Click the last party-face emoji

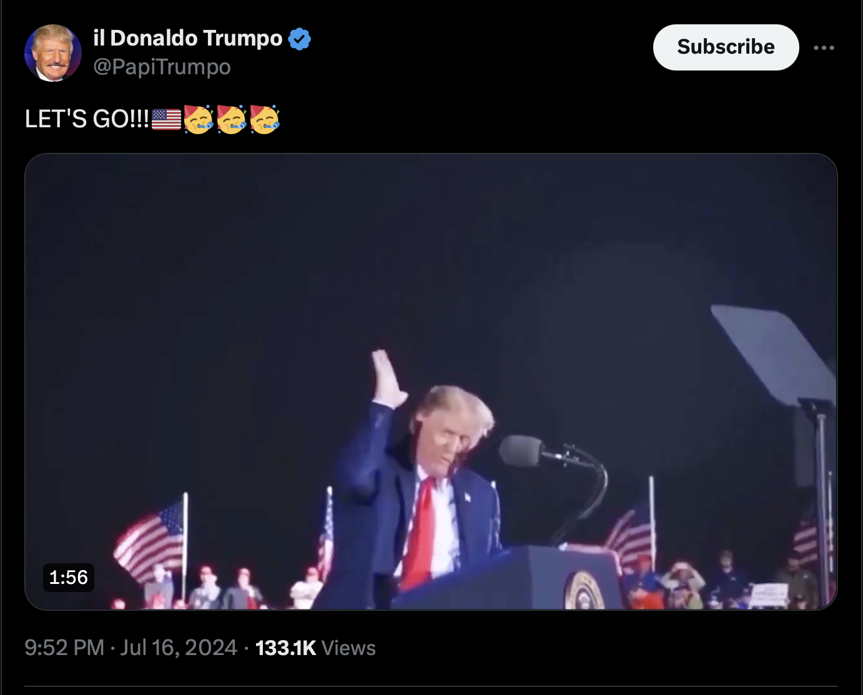tap(265, 119)
